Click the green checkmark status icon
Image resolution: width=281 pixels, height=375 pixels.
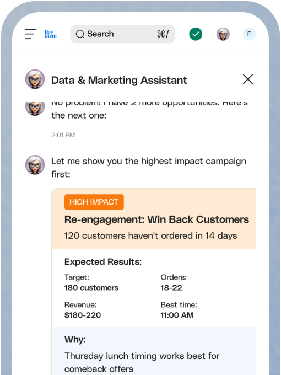[x=196, y=34]
